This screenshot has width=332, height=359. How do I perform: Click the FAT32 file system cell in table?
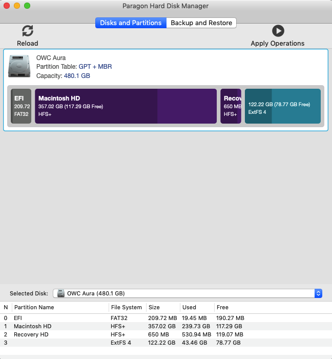119,318
